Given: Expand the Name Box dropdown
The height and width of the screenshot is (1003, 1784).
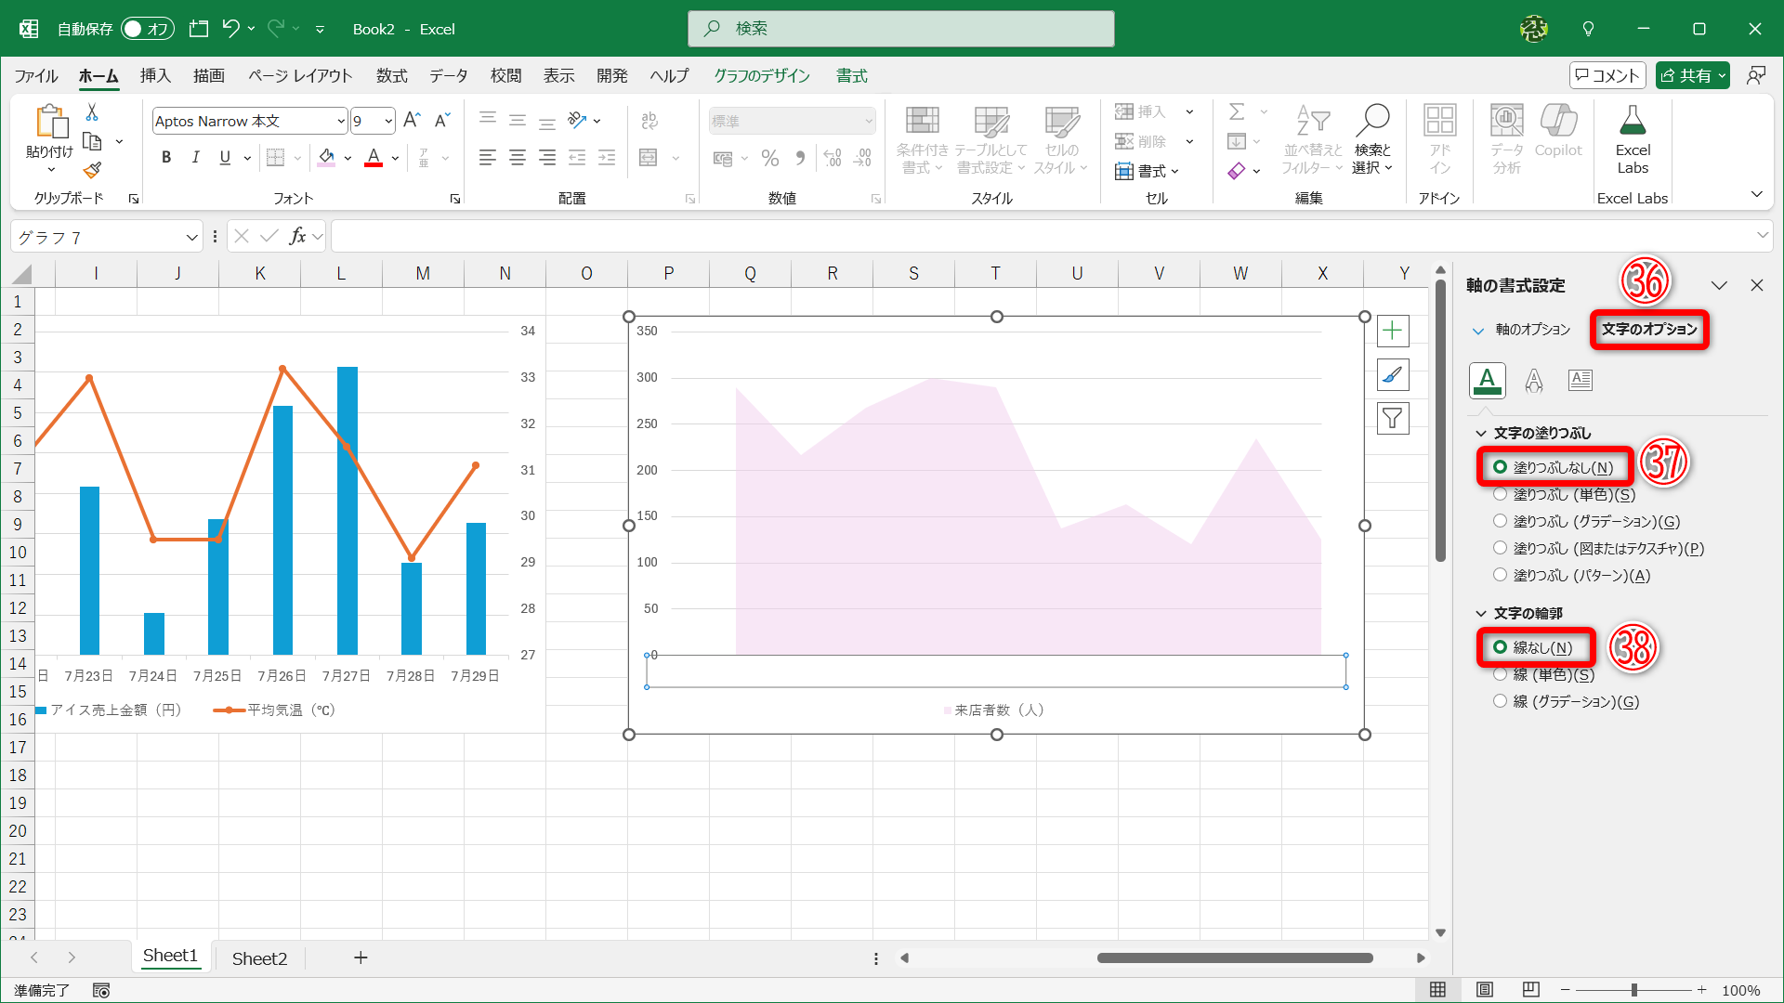Looking at the screenshot, I should coord(191,238).
